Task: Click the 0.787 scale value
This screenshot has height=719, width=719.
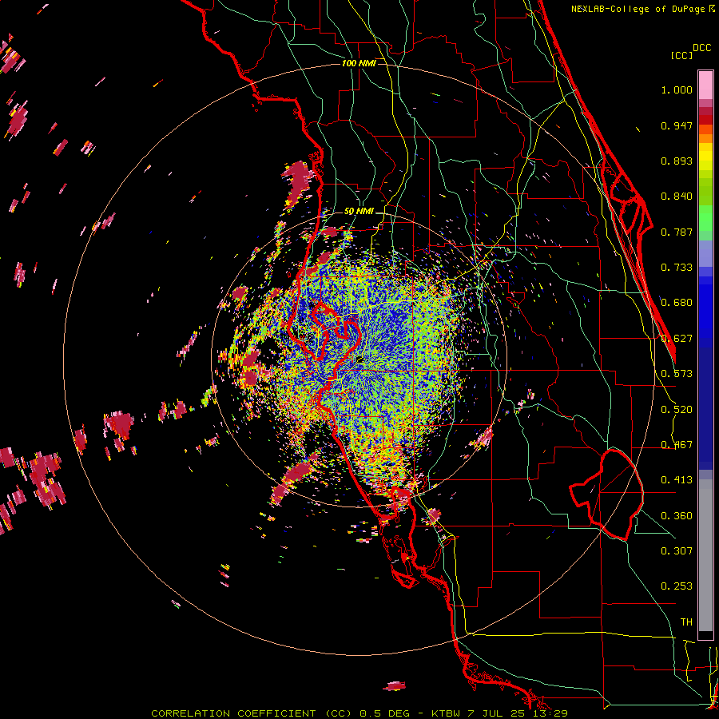Action: (677, 232)
